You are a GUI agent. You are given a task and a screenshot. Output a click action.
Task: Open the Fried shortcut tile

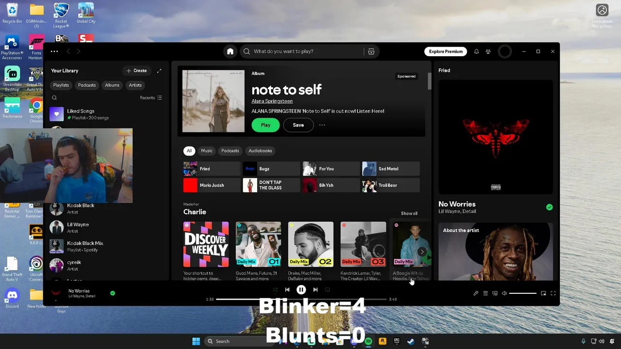coord(212,169)
